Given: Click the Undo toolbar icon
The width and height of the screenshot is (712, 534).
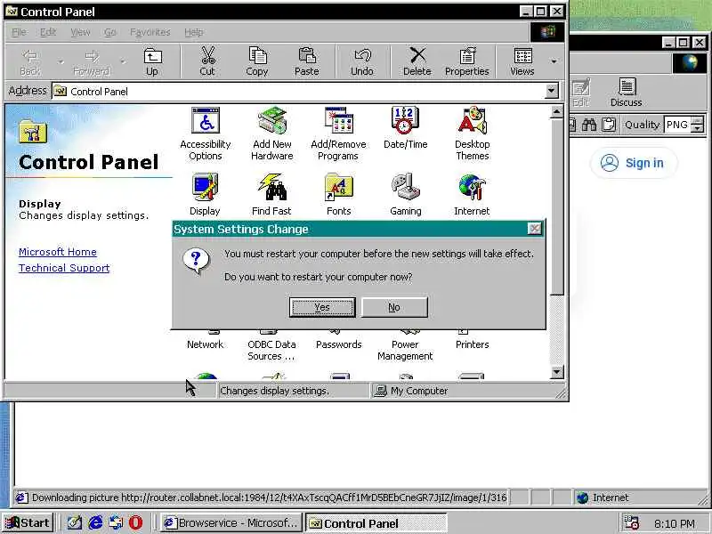Looking at the screenshot, I should coord(362,61).
